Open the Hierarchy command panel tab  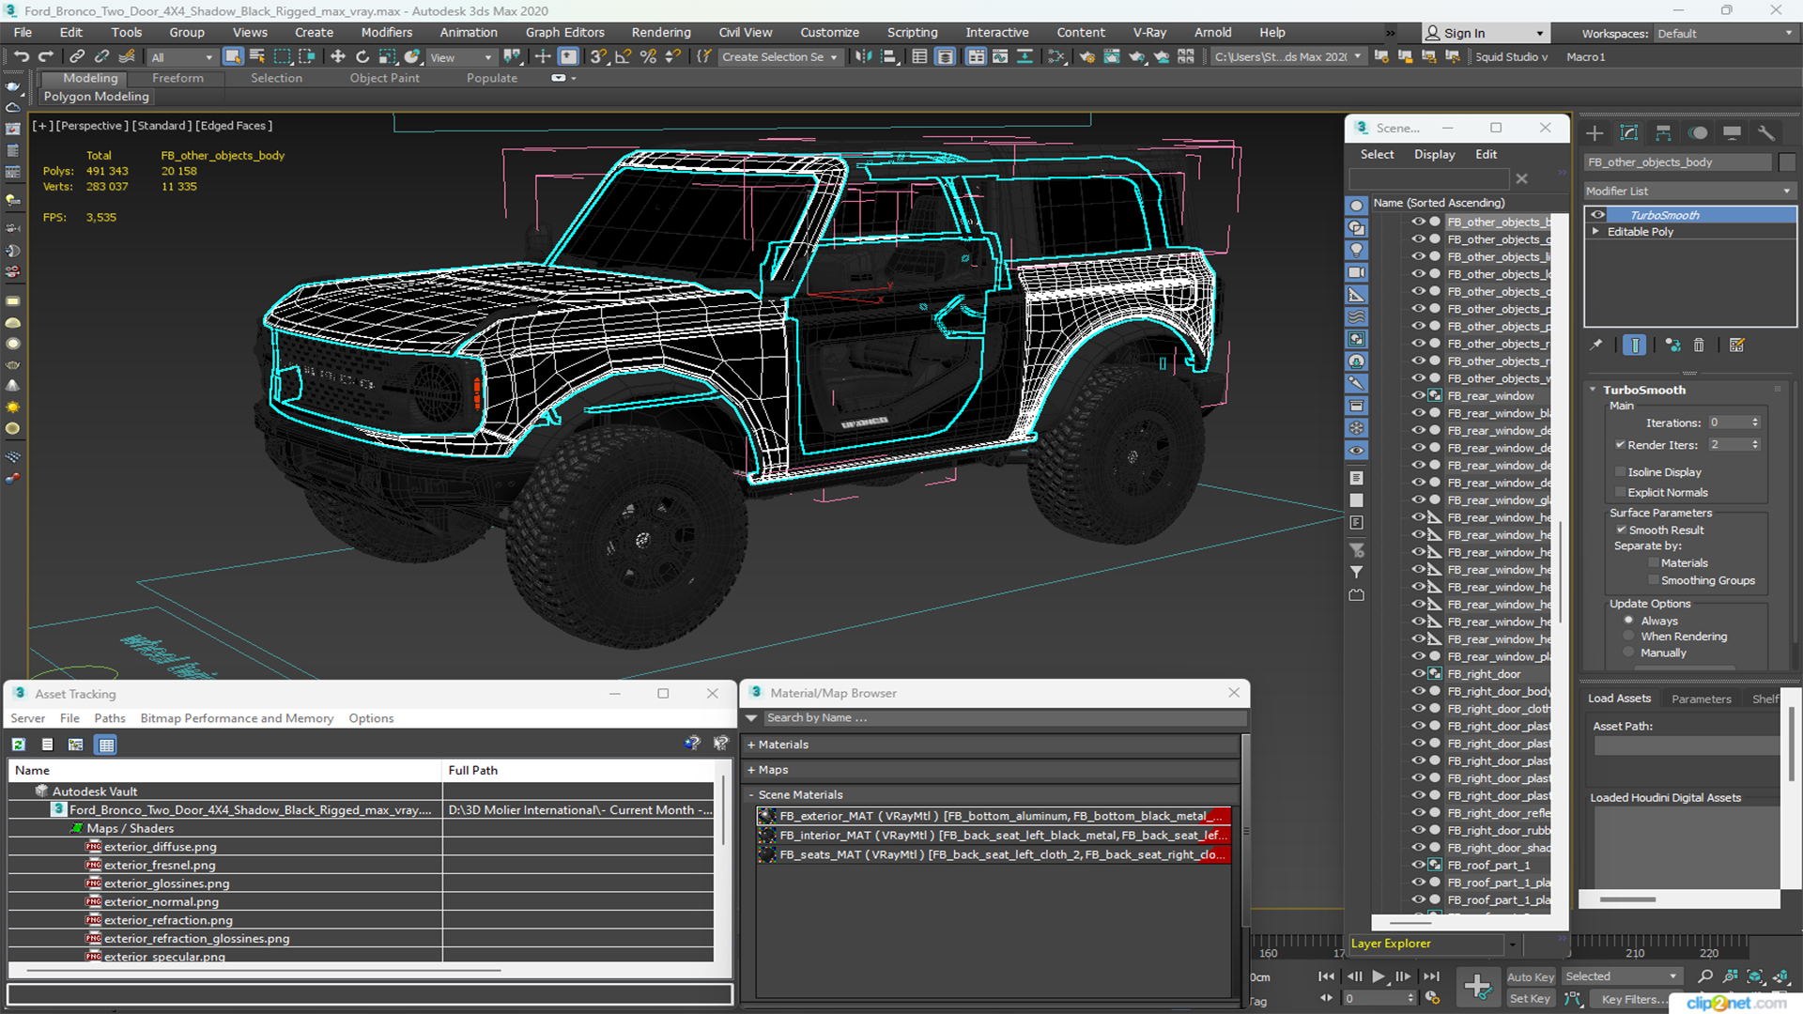(x=1663, y=133)
